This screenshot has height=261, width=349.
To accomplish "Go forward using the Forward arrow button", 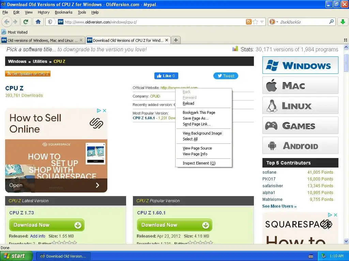I will tap(15, 22).
